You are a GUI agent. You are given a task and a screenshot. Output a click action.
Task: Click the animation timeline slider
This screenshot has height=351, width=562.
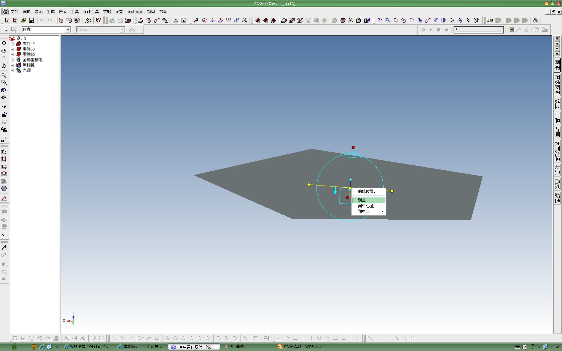pyautogui.click(x=479, y=30)
